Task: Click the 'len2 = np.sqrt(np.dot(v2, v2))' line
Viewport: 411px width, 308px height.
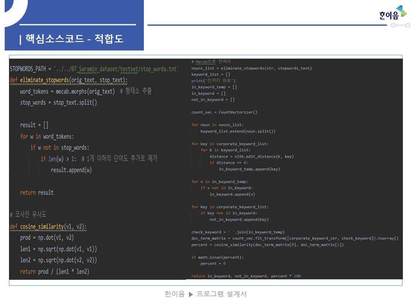Action: pyautogui.click(x=59, y=260)
